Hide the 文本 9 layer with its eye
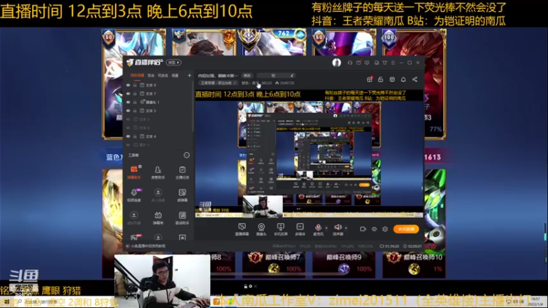The image size is (548, 308). [x=128, y=85]
